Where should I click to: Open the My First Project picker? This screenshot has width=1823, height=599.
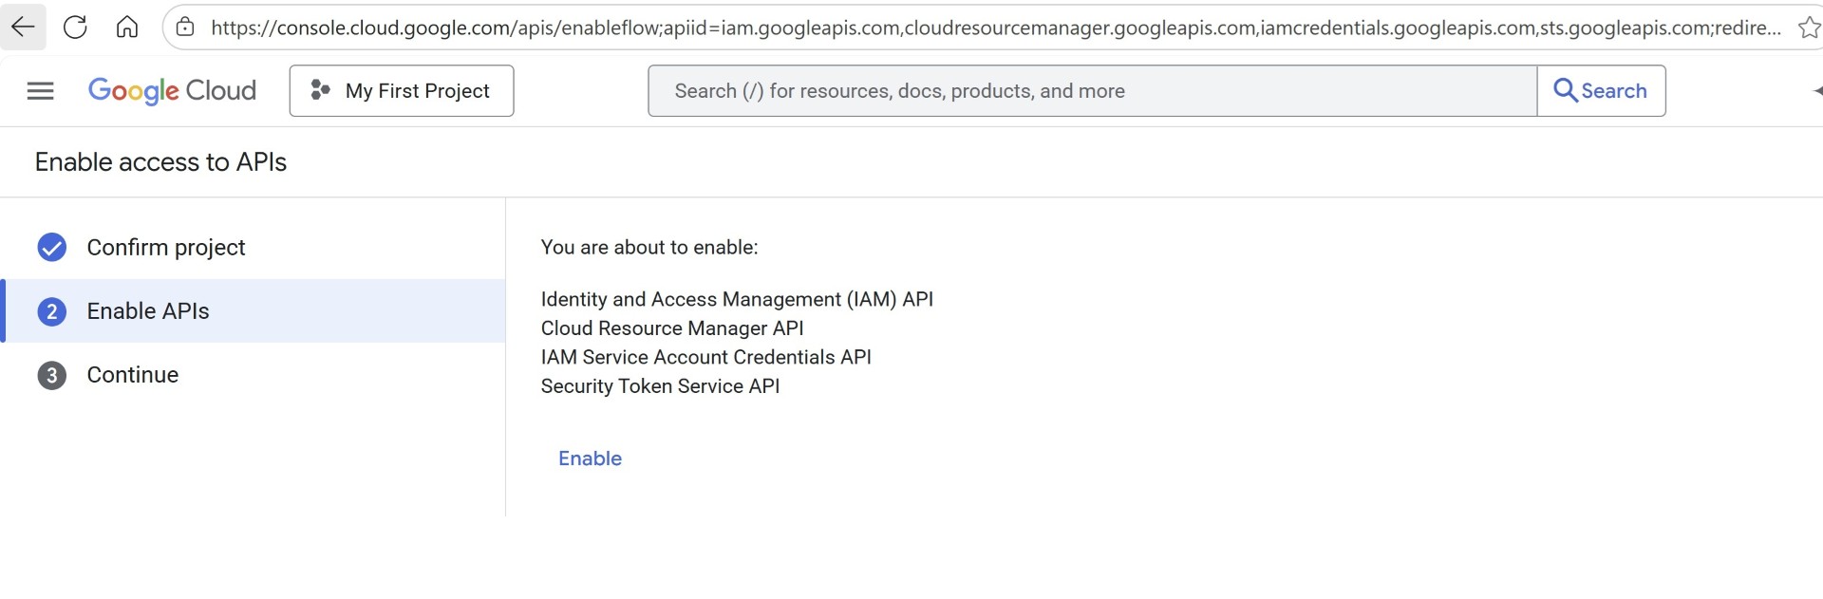coord(402,91)
